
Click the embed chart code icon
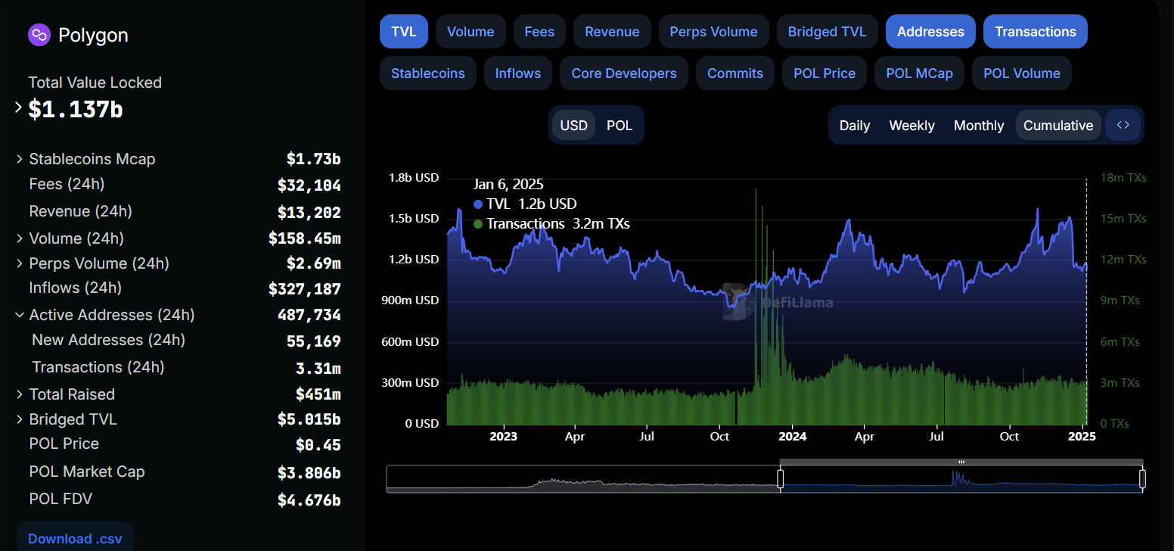[x=1123, y=125]
